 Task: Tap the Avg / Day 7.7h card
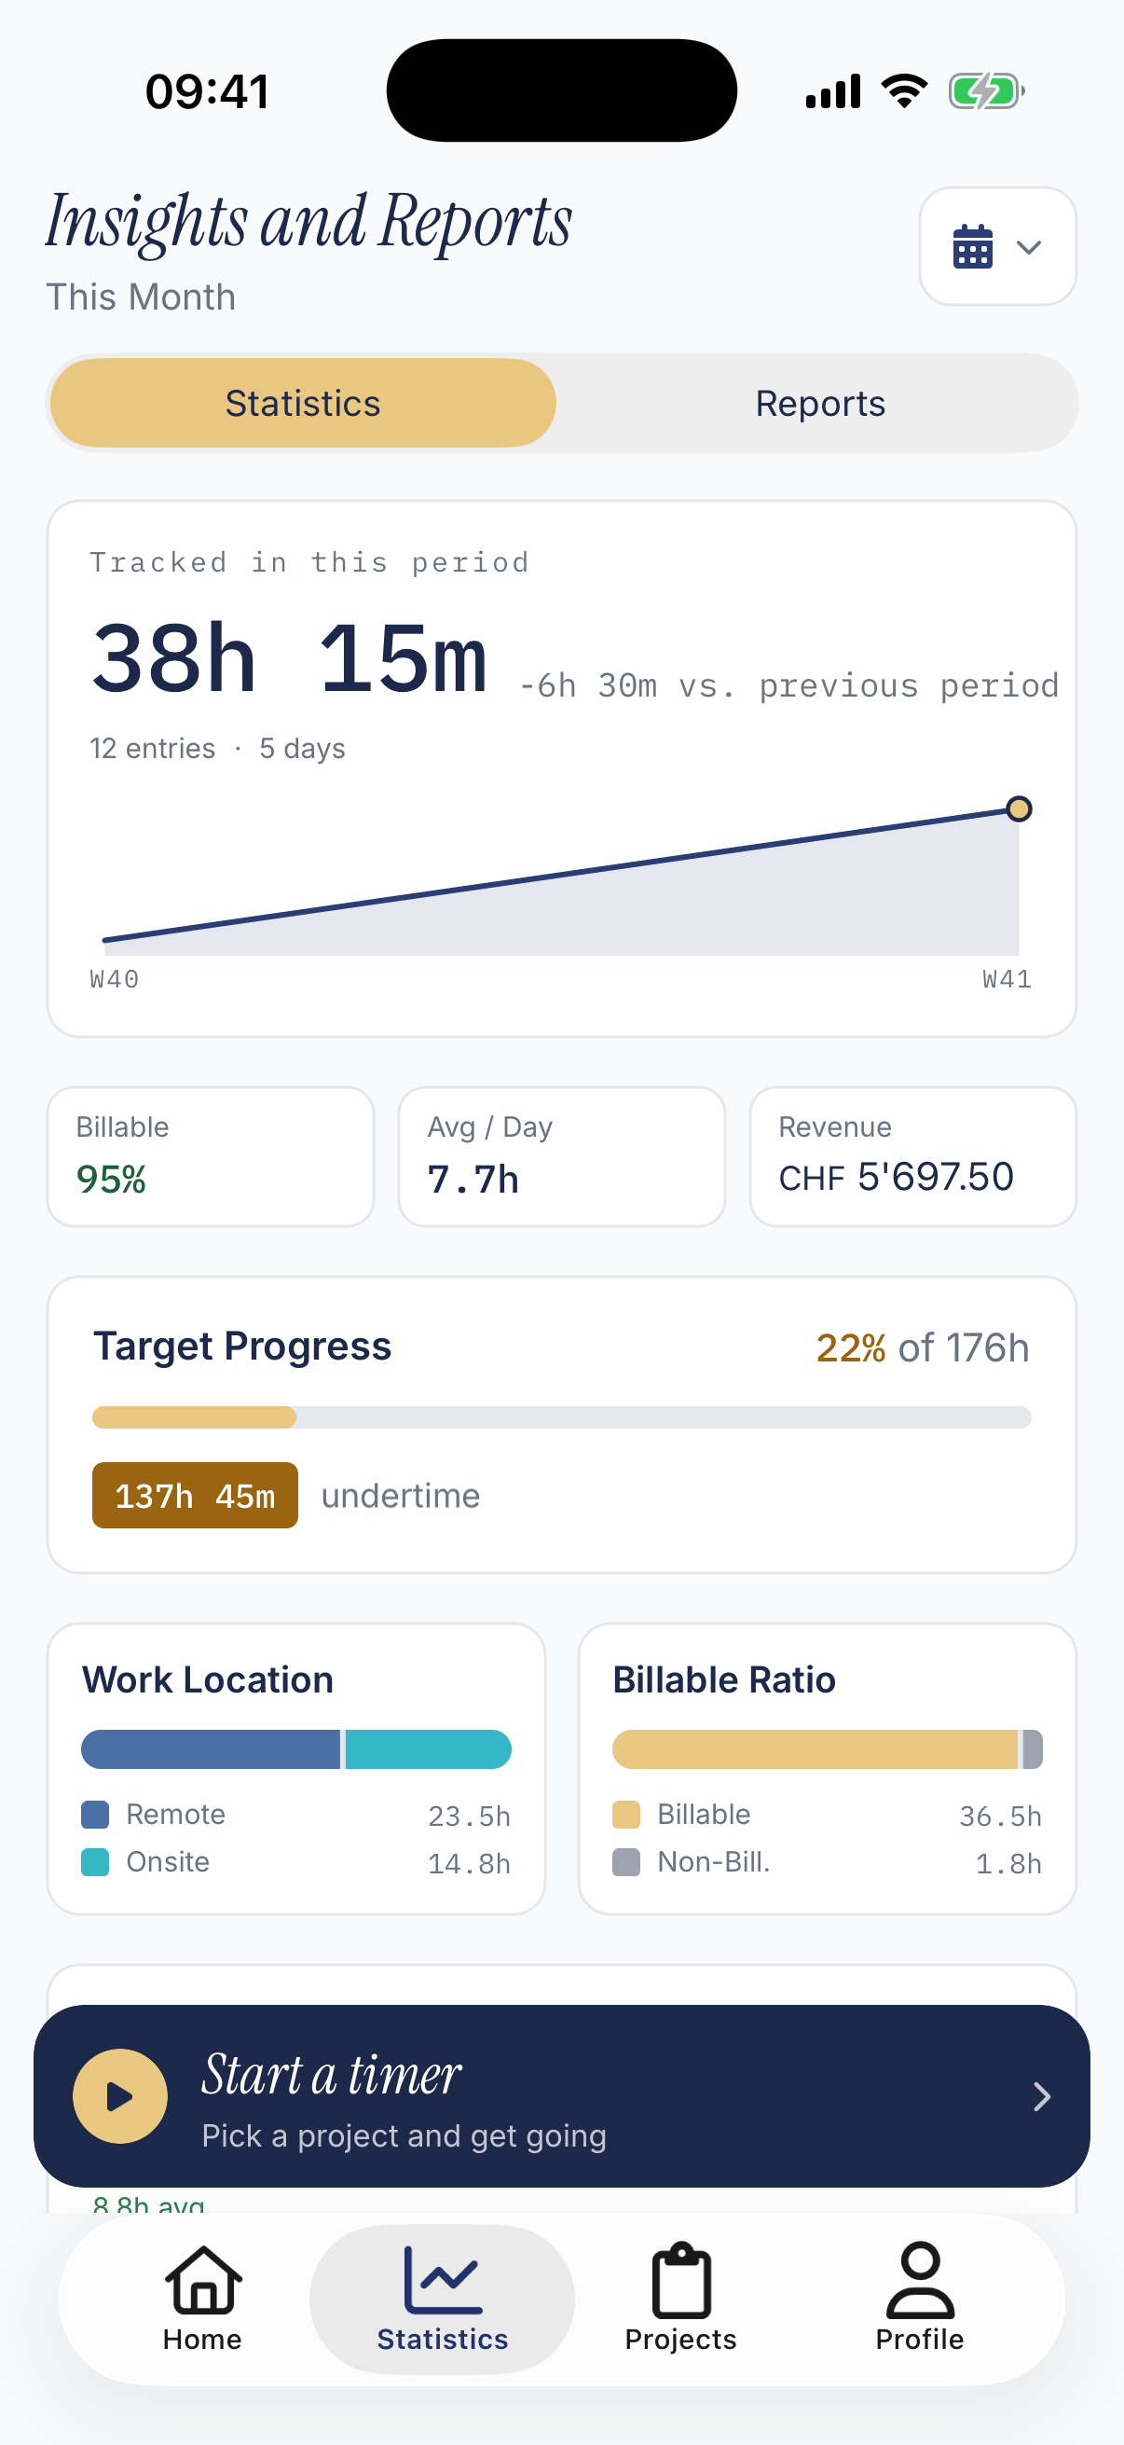pyautogui.click(x=561, y=1156)
